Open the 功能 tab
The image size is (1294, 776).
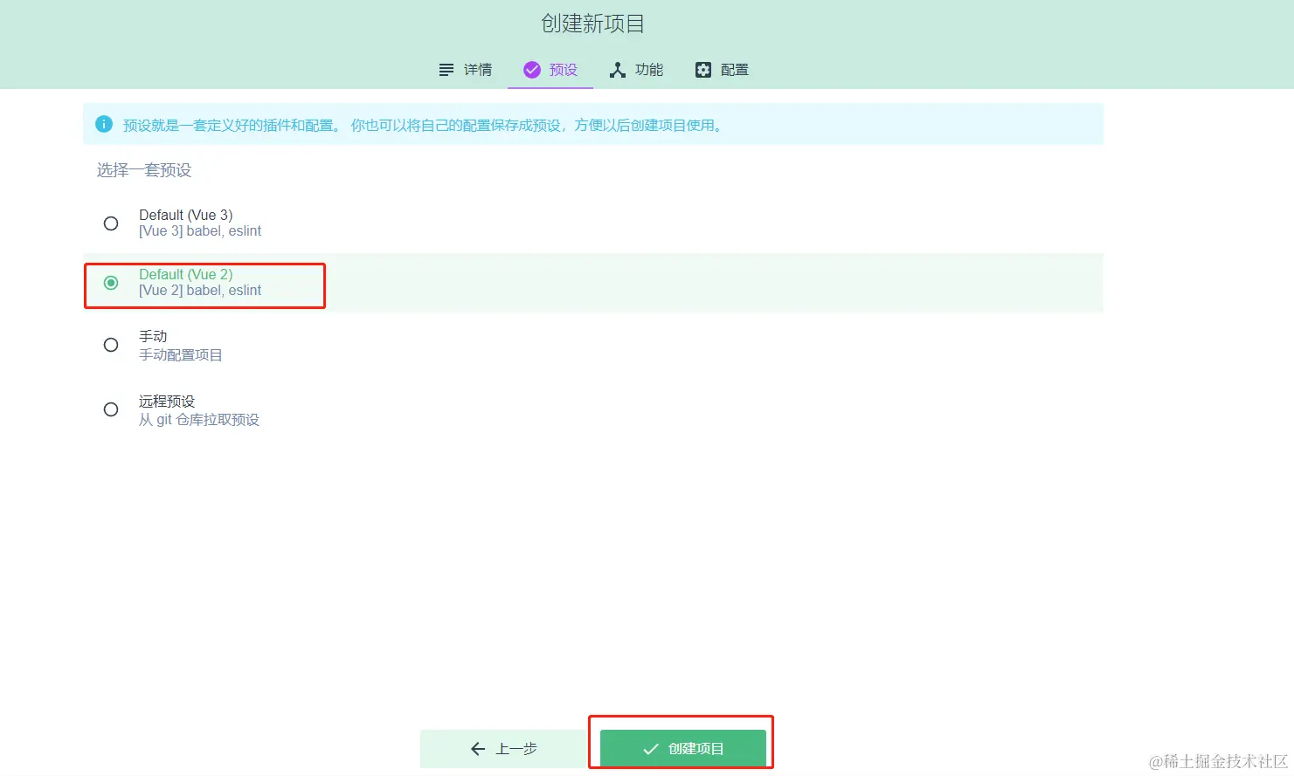click(x=636, y=70)
